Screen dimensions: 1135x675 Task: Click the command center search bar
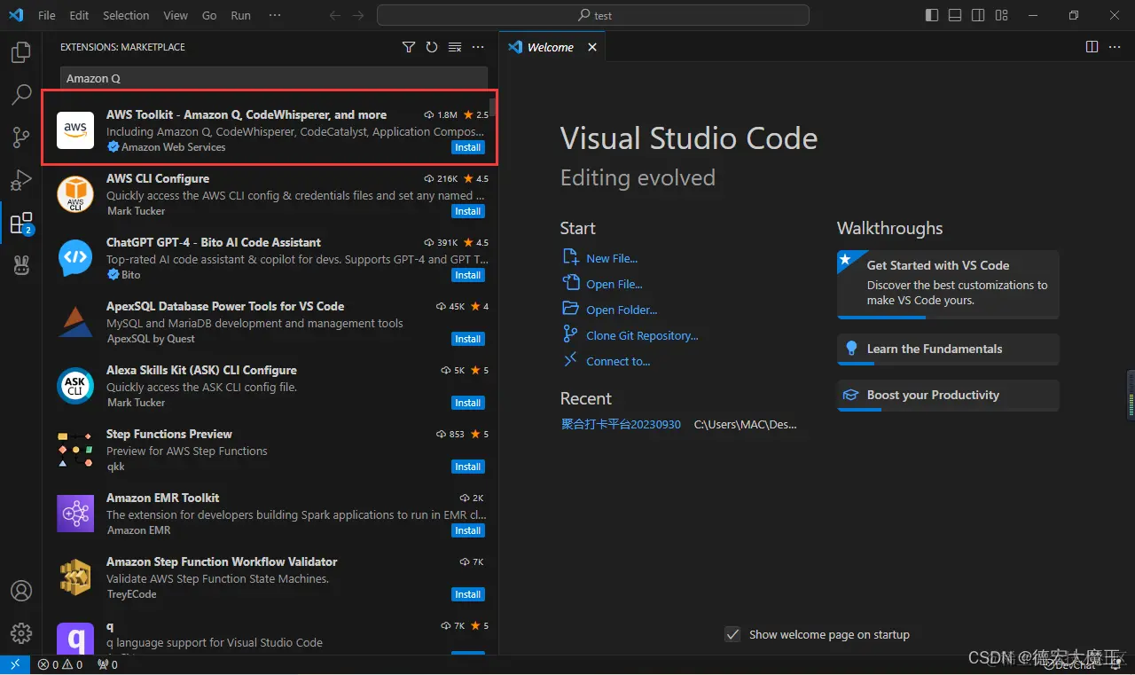(x=593, y=15)
